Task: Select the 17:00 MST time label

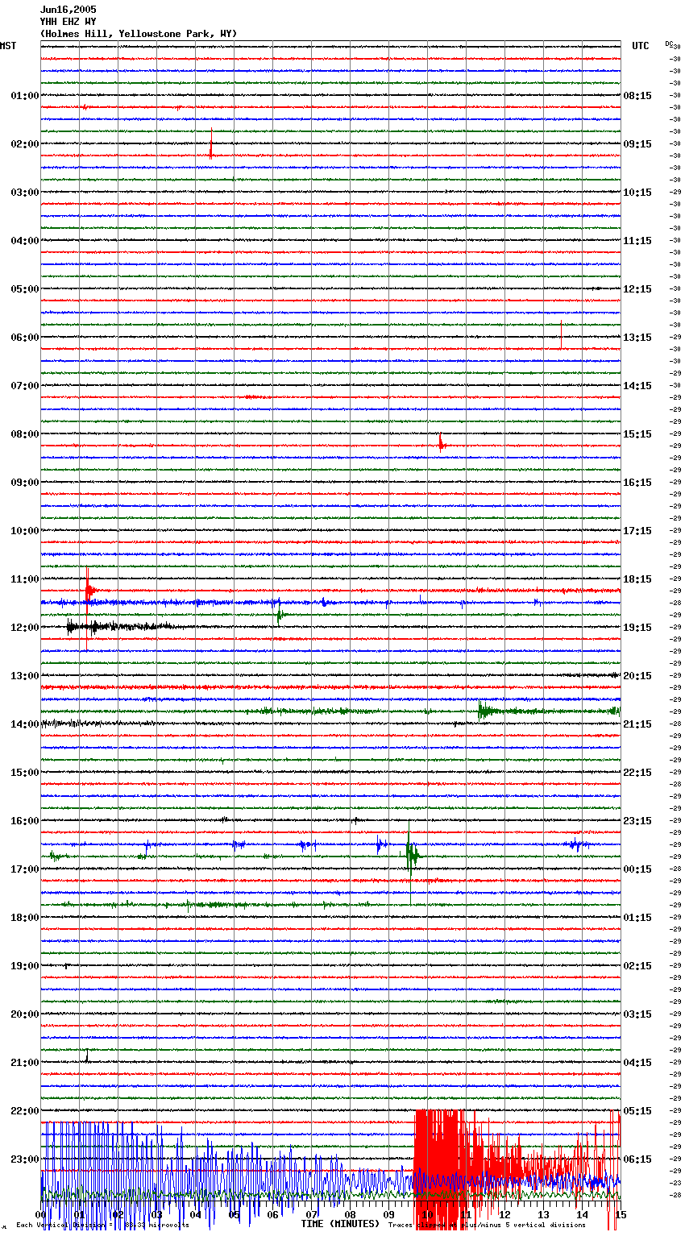Action: 25,869
